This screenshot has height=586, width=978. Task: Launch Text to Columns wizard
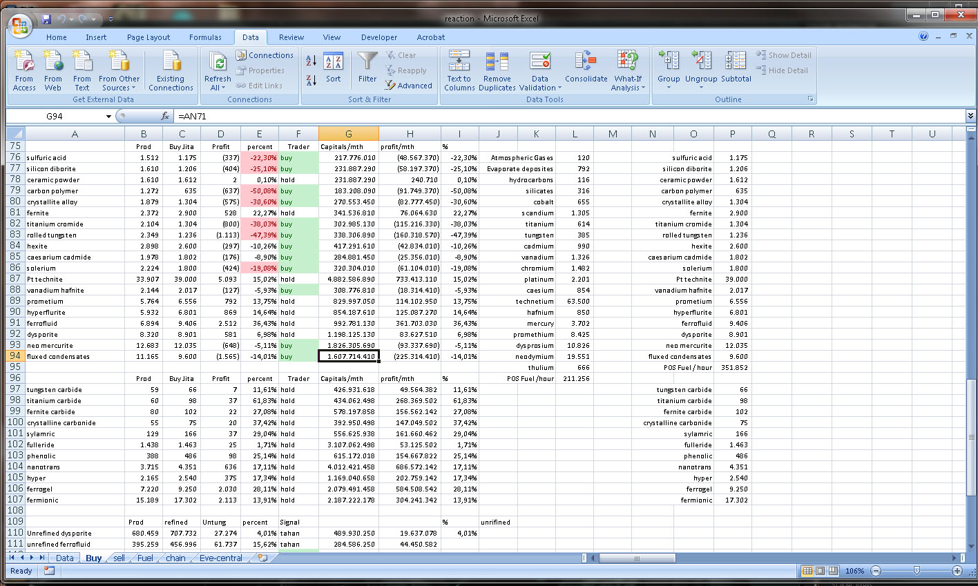[x=459, y=71]
